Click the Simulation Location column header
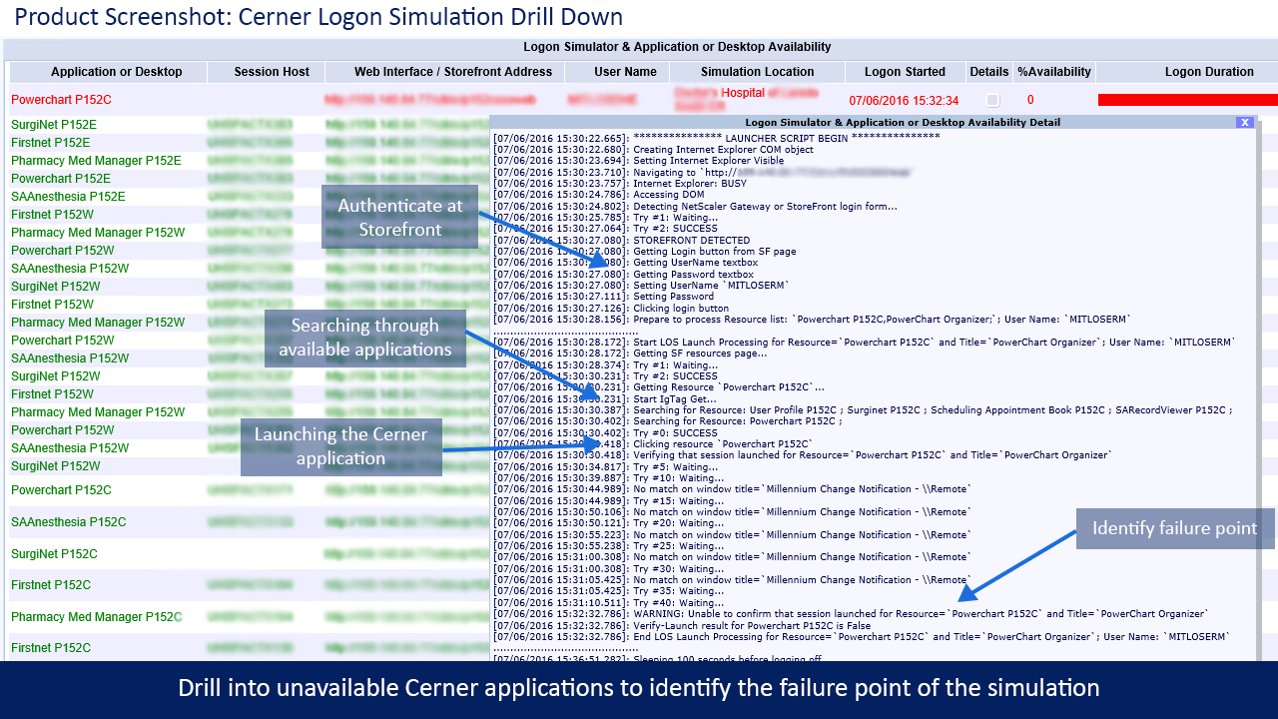 click(x=758, y=72)
